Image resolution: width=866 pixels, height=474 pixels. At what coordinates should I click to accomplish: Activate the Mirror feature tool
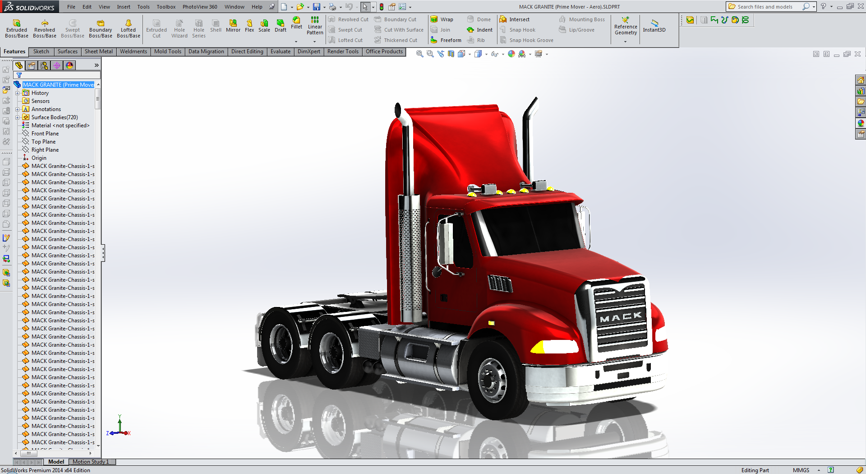233,26
